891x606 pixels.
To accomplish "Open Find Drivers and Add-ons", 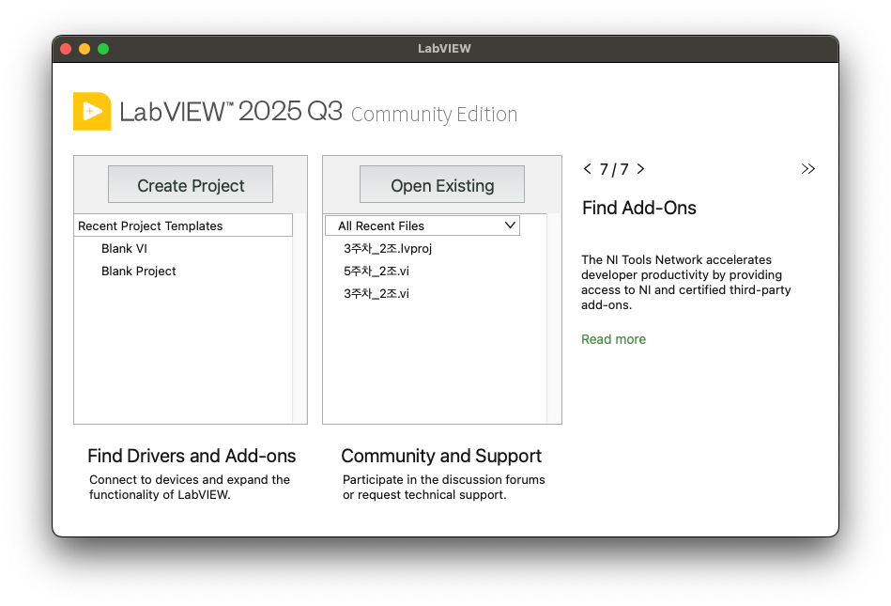I will [192, 456].
